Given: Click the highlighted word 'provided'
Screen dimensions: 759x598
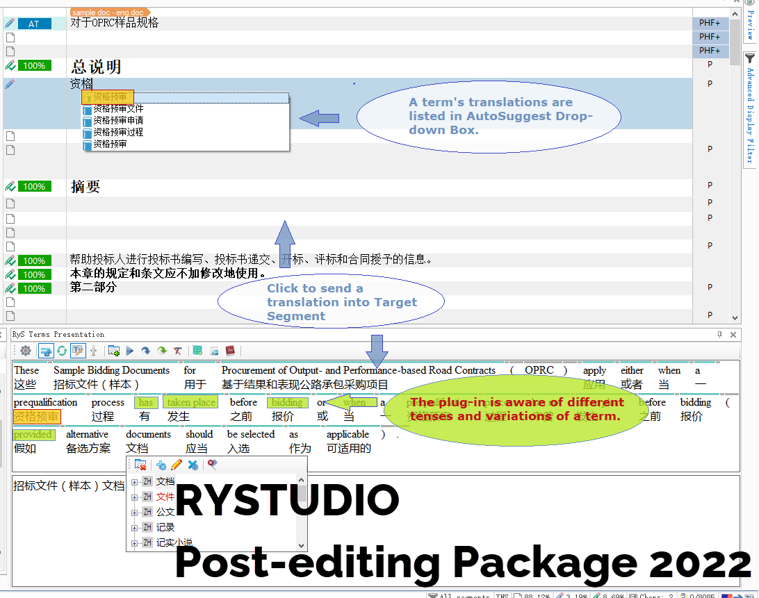Looking at the screenshot, I should [33, 435].
